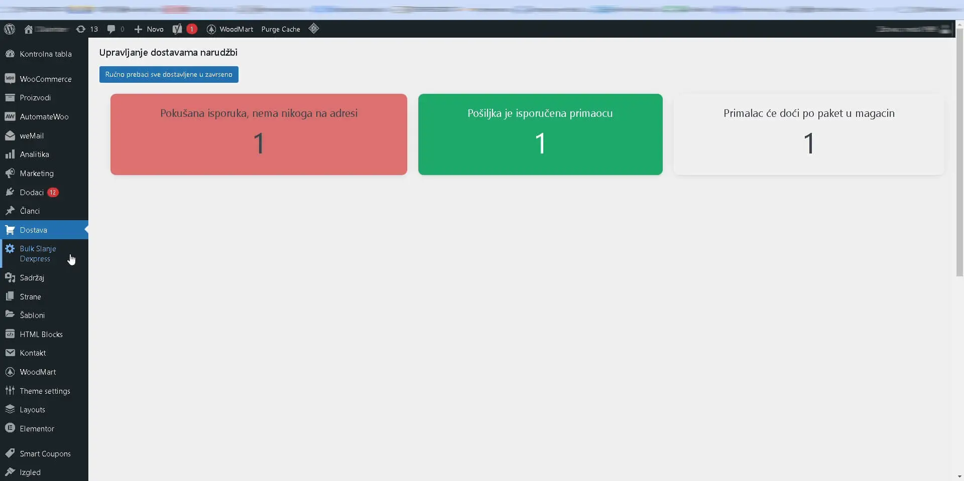Click the Proizvodi sidebar icon

(x=10, y=97)
